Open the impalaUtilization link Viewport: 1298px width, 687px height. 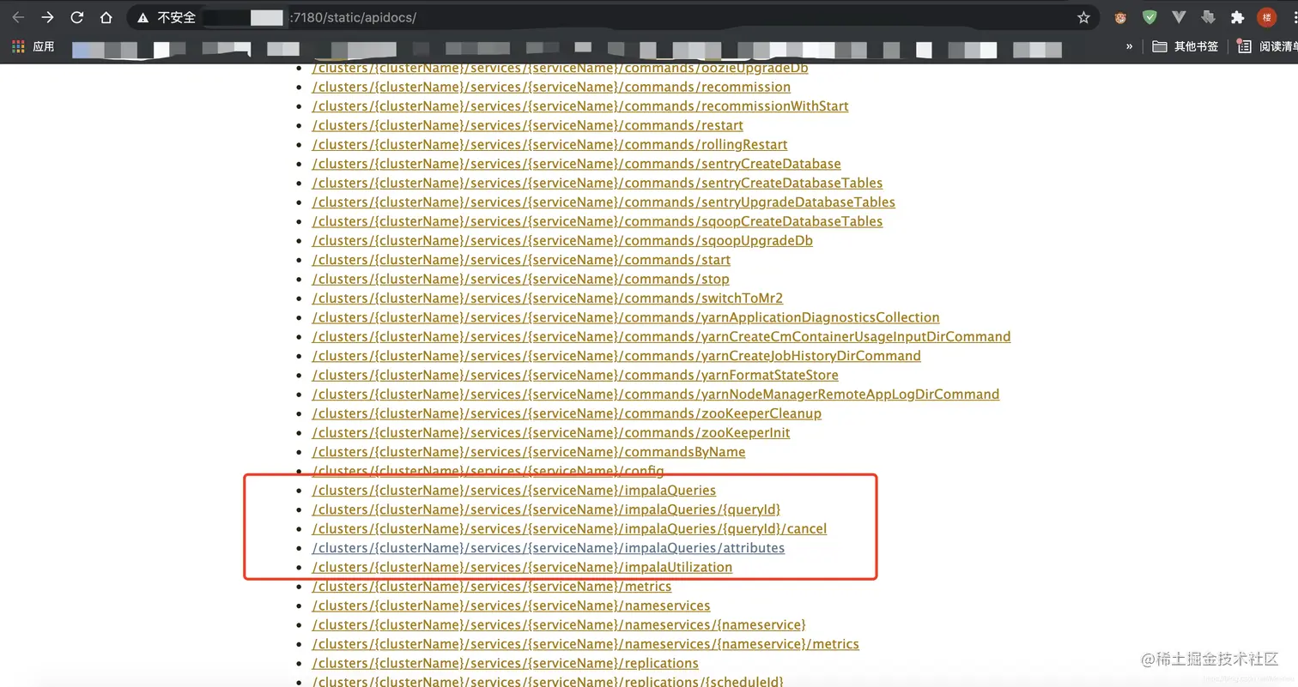(522, 567)
